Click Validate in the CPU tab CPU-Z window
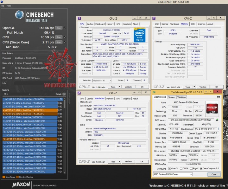This screenshot has height=189, width=228. 128,87
